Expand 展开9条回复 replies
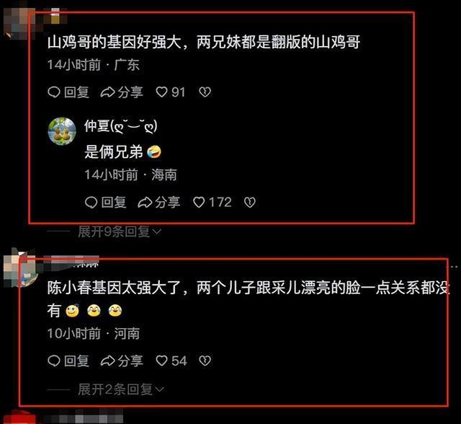Image resolution: width=461 pixels, height=424 pixels. tap(120, 232)
